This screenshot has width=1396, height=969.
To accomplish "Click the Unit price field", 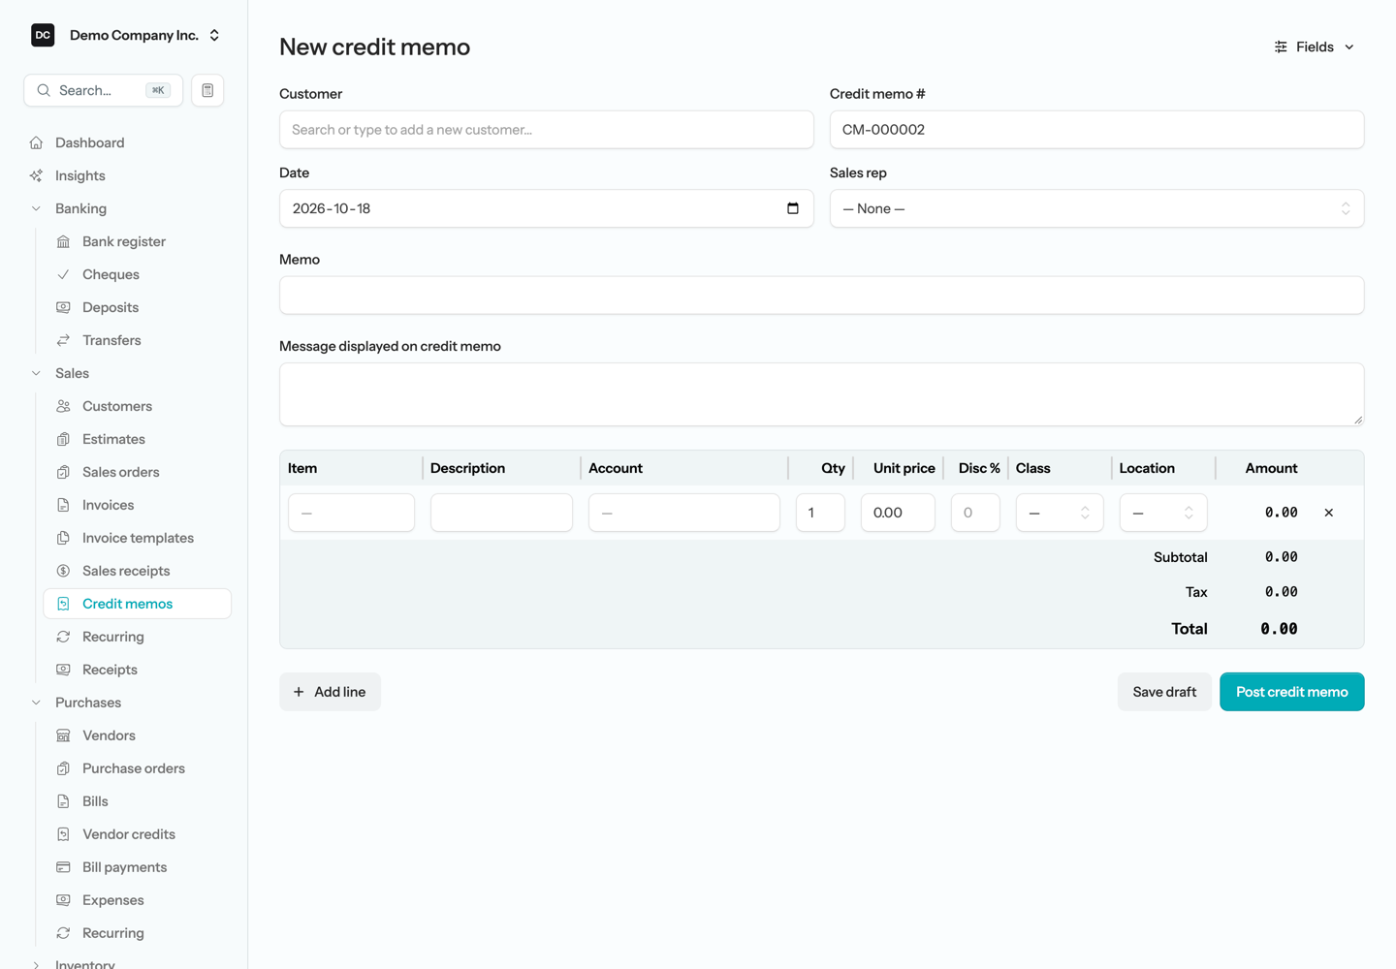I will pyautogui.click(x=898, y=513).
